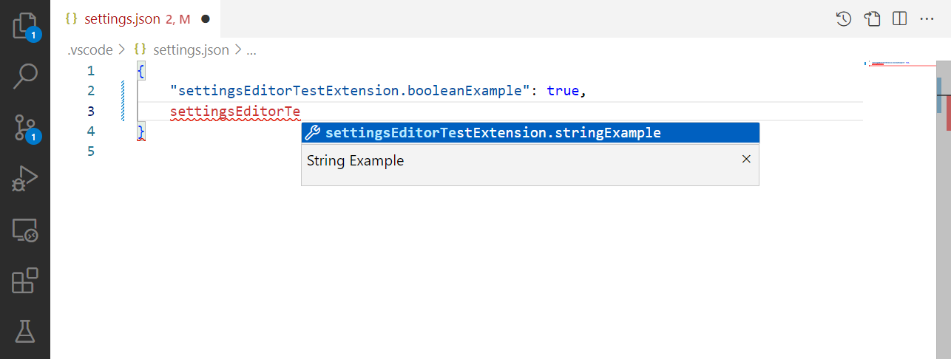Split the editor to the right
Viewport: 951px width, 359px height.
coord(899,19)
